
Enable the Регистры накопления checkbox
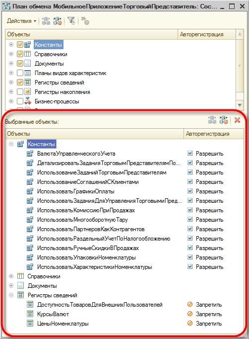tap(20, 91)
